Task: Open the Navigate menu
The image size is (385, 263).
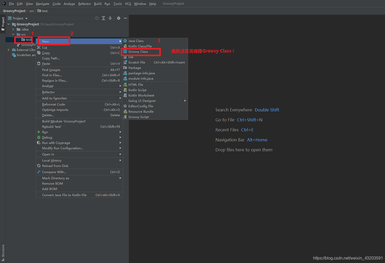Action: (x=43, y=4)
